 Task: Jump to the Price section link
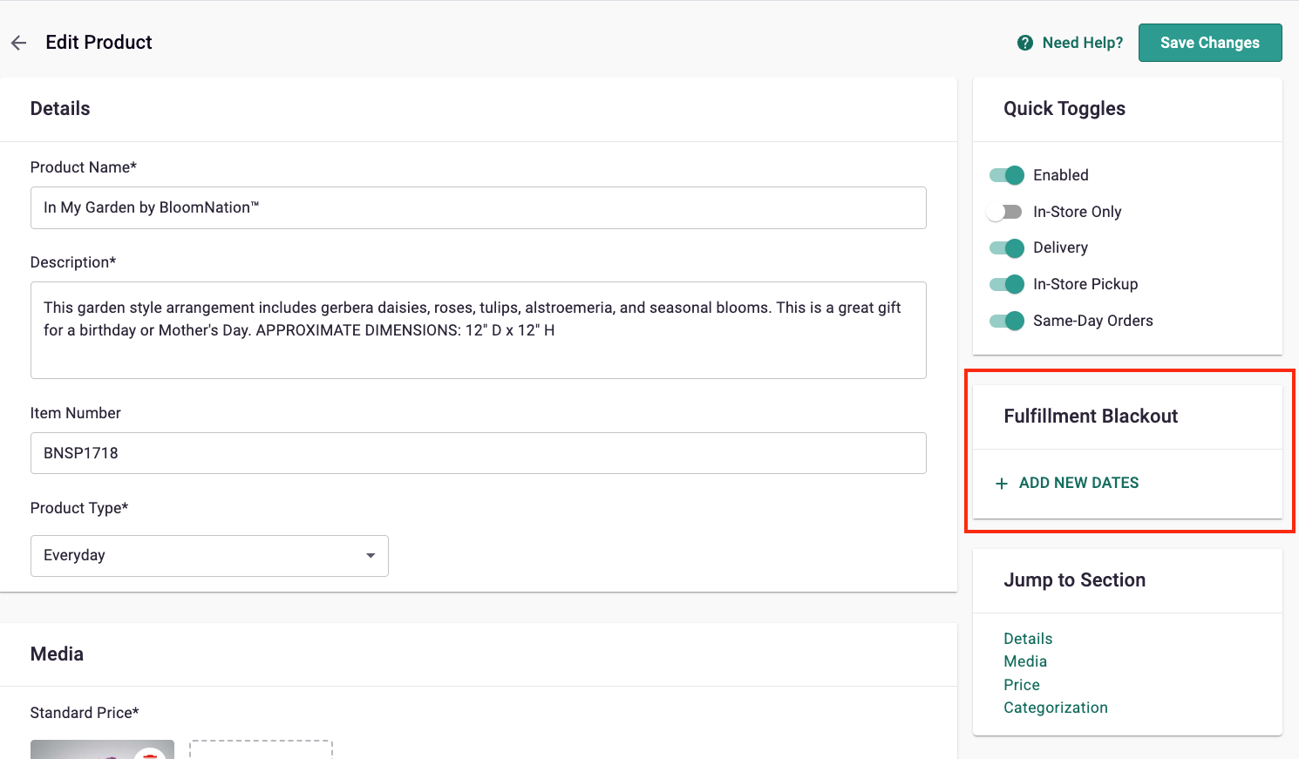1022,685
